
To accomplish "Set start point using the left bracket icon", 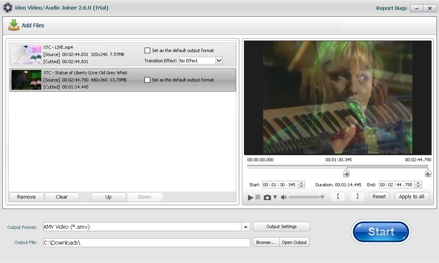I will coord(338,196).
